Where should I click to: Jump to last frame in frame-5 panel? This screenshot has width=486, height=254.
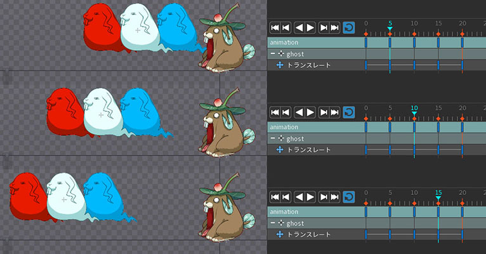click(335, 27)
